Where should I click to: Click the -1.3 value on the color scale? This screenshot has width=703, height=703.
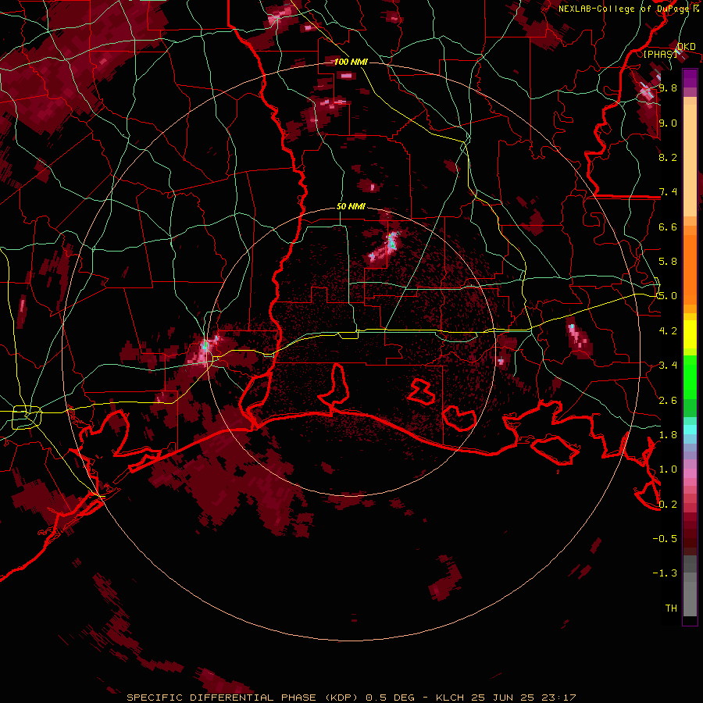pos(665,573)
